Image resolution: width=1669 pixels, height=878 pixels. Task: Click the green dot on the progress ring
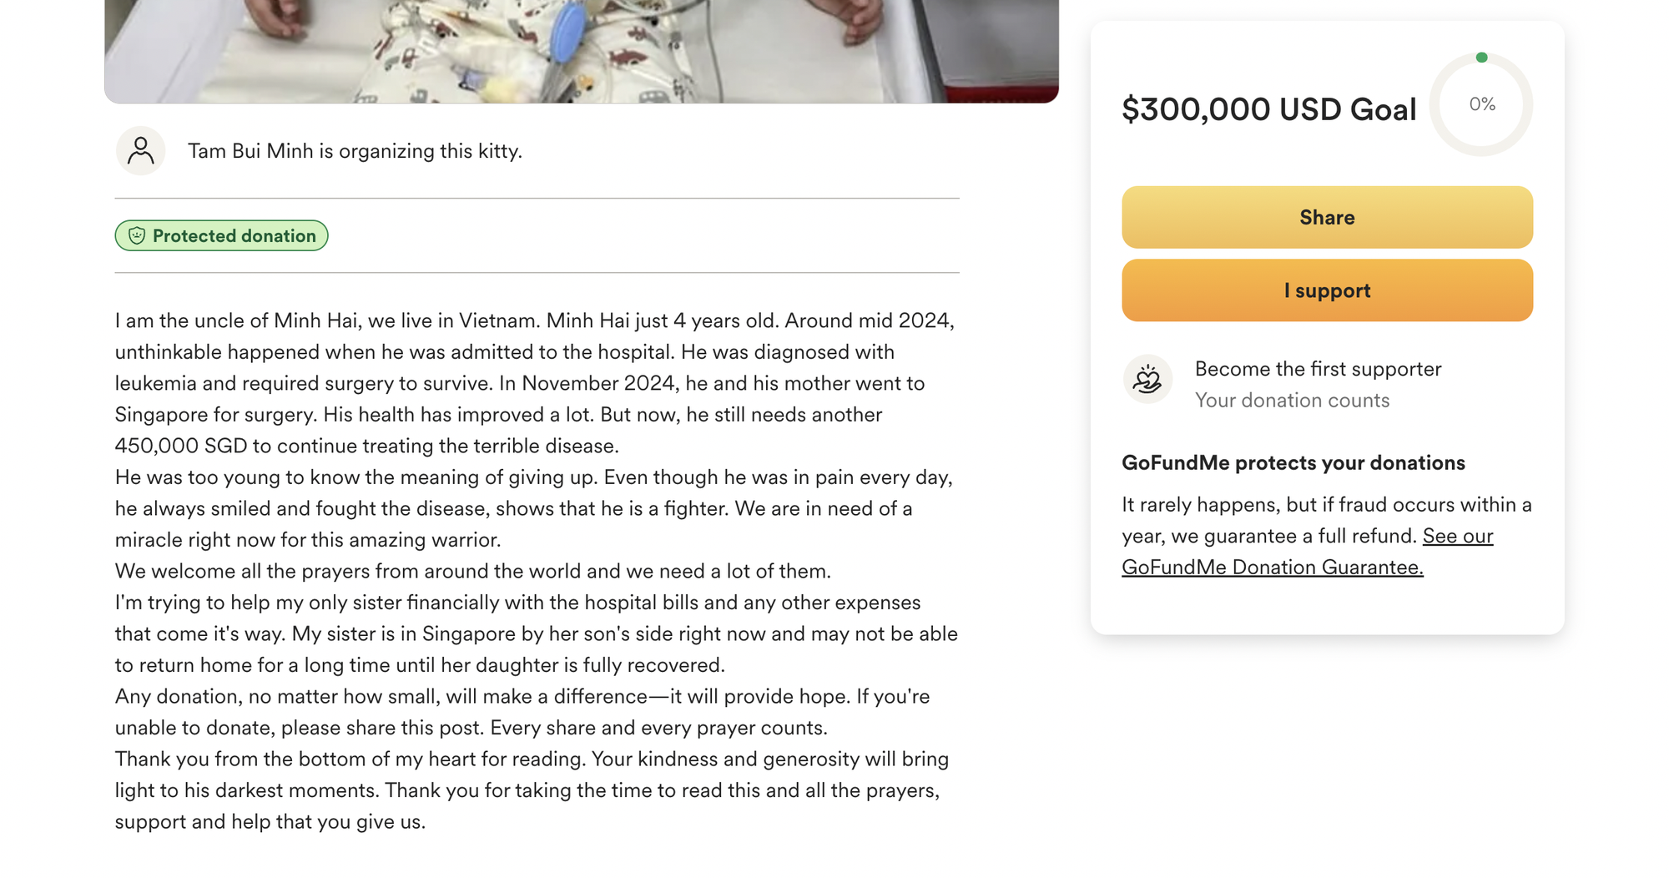(1481, 58)
